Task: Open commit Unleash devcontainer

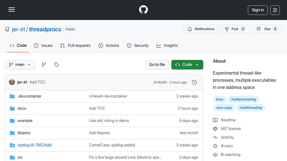Action: (108, 96)
